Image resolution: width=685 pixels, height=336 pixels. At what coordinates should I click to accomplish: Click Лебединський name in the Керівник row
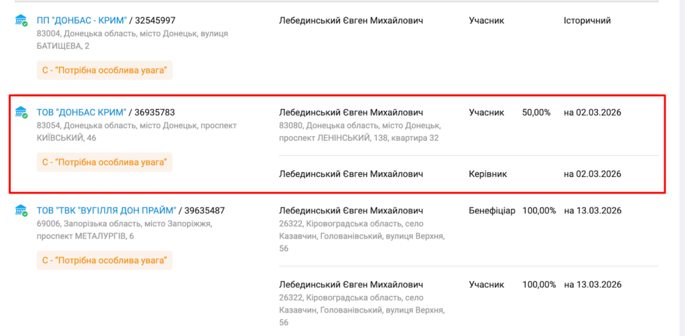tap(351, 174)
